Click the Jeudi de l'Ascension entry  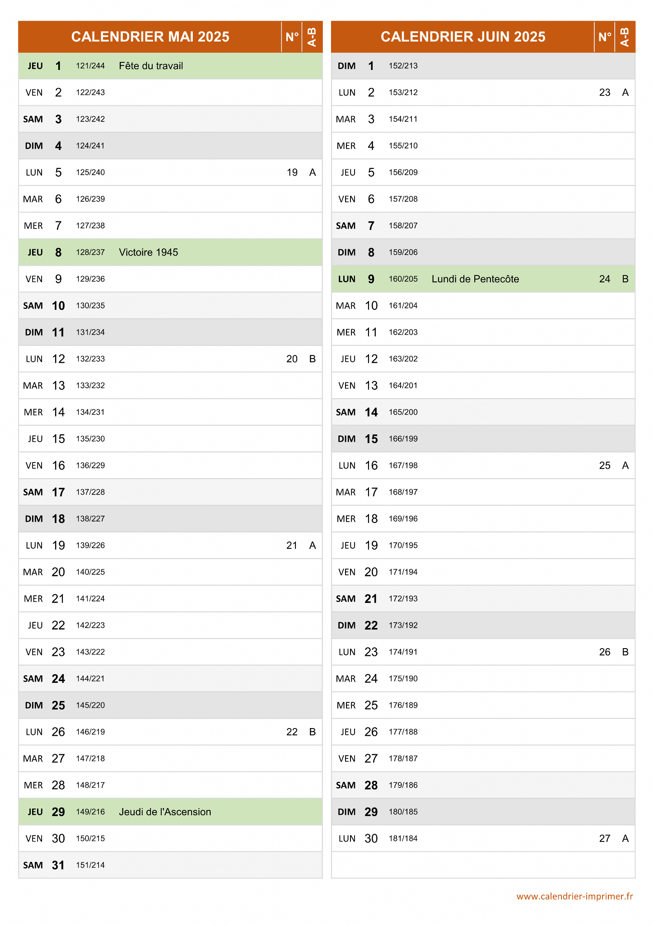tap(165, 812)
